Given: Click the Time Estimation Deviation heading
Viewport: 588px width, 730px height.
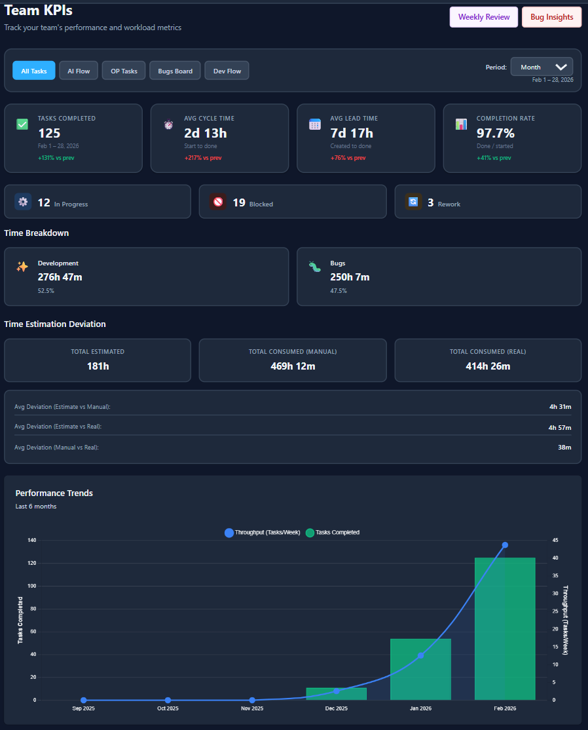Looking at the screenshot, I should click(55, 324).
